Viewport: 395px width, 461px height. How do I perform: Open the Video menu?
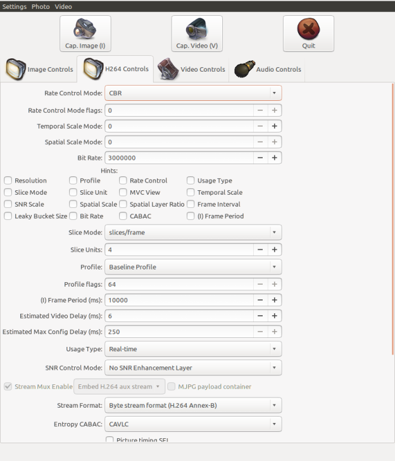(x=63, y=6)
